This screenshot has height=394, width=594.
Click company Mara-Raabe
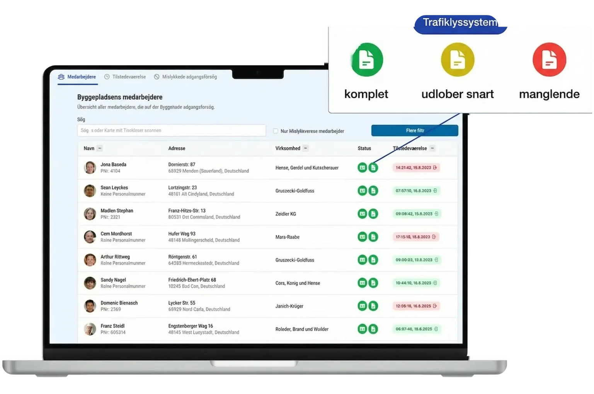(x=287, y=237)
